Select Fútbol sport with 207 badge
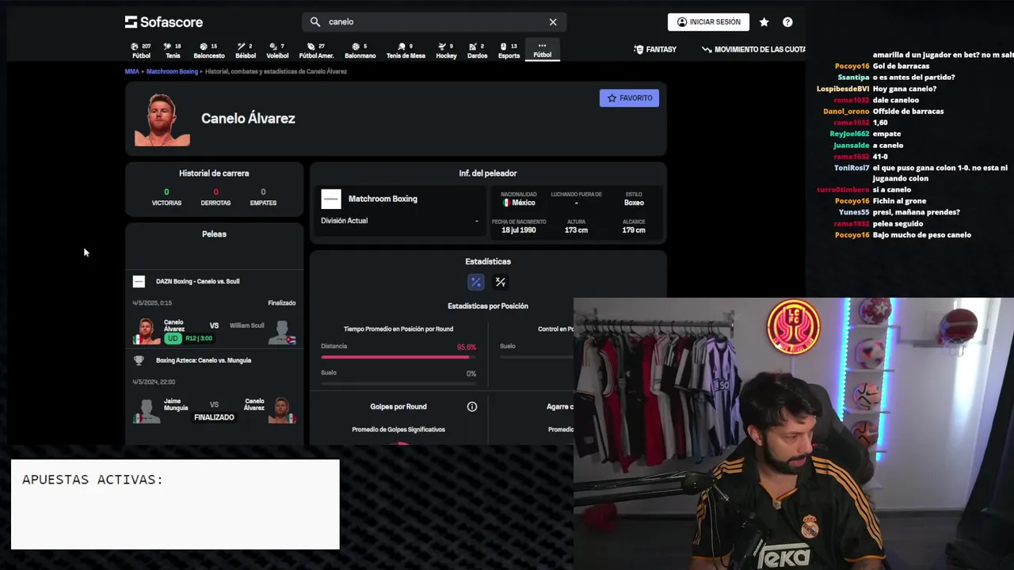 [x=141, y=51]
